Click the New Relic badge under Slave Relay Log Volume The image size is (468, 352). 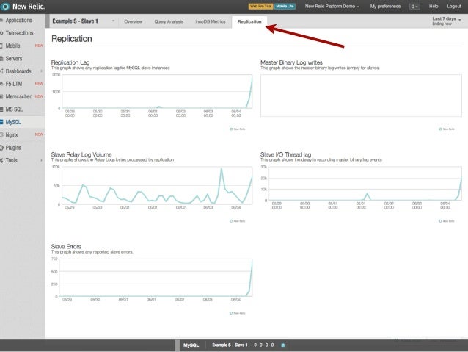point(237,221)
